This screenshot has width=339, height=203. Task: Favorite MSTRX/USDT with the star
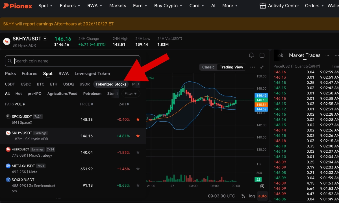click(138, 152)
